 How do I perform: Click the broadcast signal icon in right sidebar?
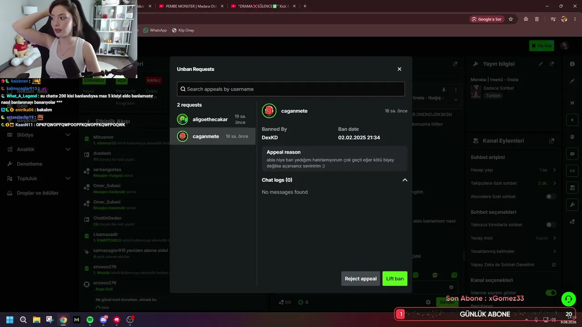click(x=572, y=171)
